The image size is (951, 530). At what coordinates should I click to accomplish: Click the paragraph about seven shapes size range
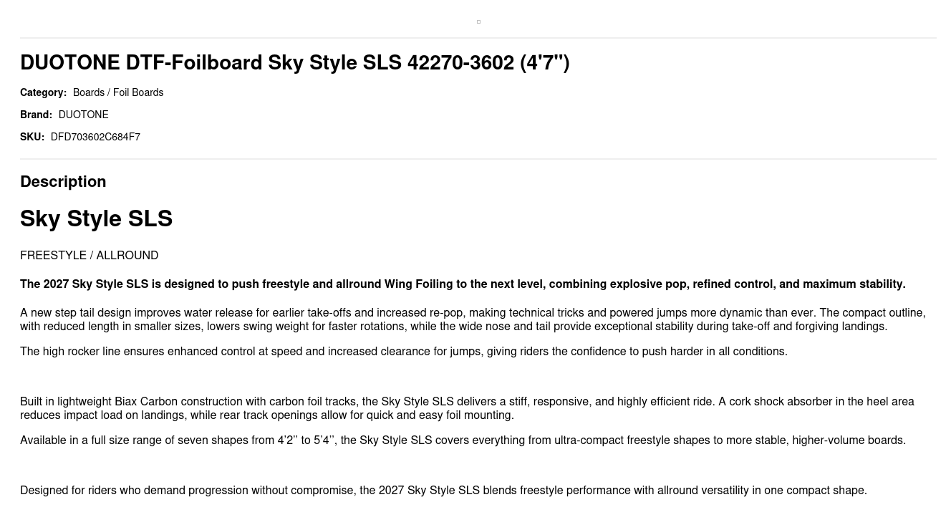pos(463,440)
